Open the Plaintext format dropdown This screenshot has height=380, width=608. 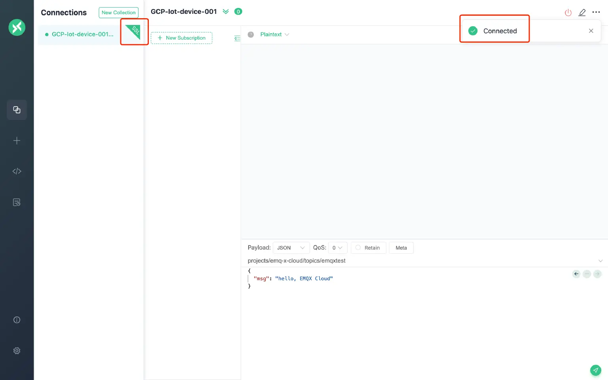click(275, 34)
